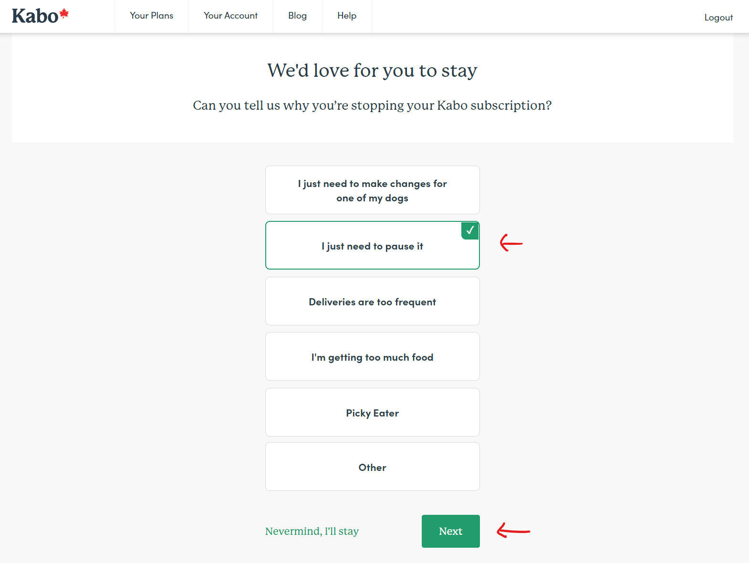Click the red arrow beside pause option

point(511,243)
